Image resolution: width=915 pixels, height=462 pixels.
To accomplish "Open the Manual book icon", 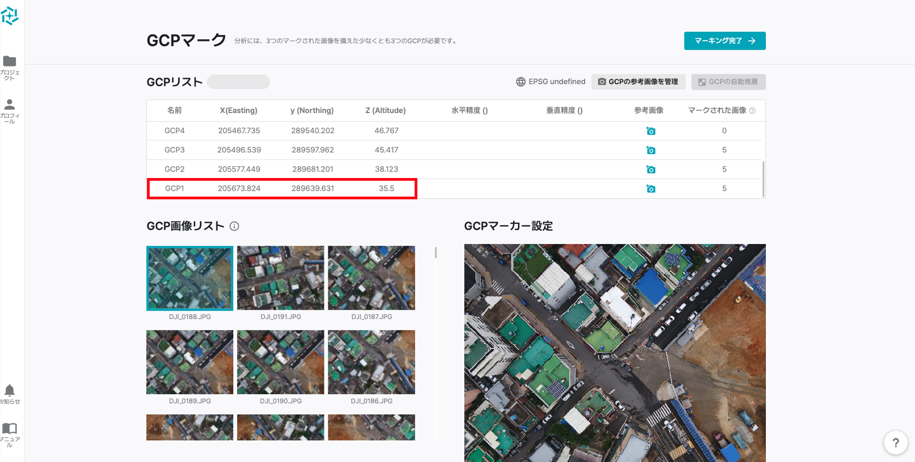I will 10,428.
